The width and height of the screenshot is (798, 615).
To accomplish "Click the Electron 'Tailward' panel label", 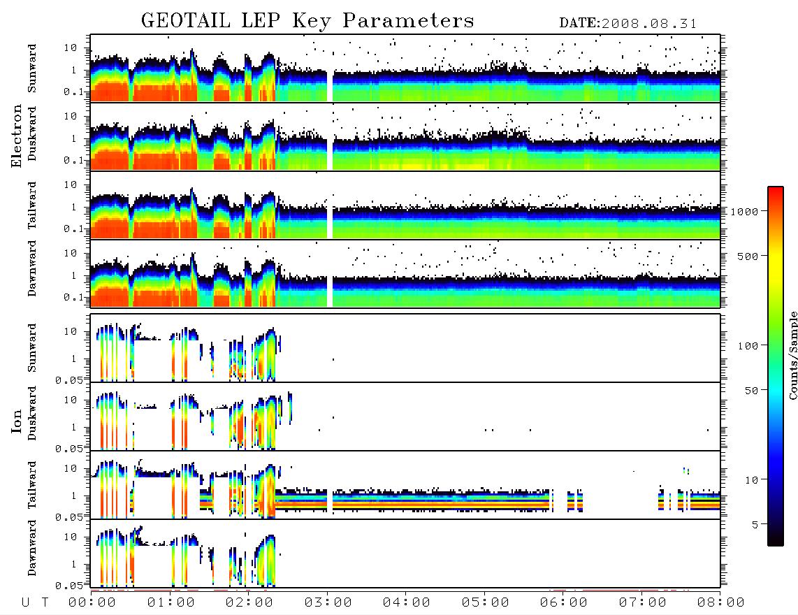I will tap(32, 205).
